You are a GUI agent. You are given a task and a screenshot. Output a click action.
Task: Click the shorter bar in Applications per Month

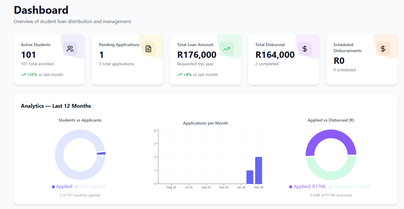[x=250, y=177]
